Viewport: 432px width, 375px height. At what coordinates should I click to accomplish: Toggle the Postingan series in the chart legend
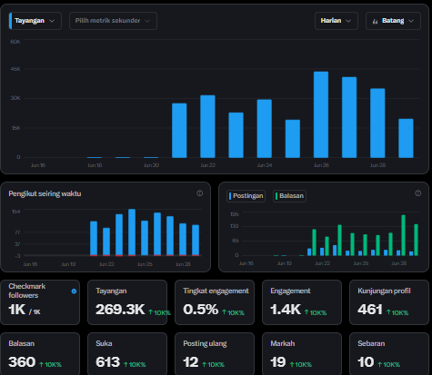246,196
